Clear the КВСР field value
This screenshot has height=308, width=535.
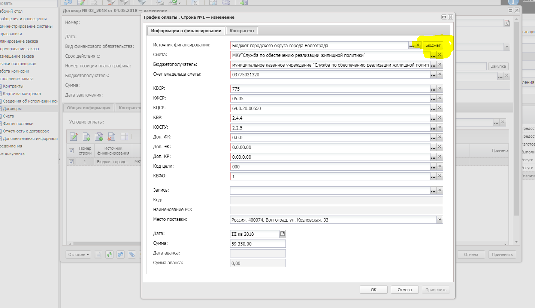click(440, 89)
